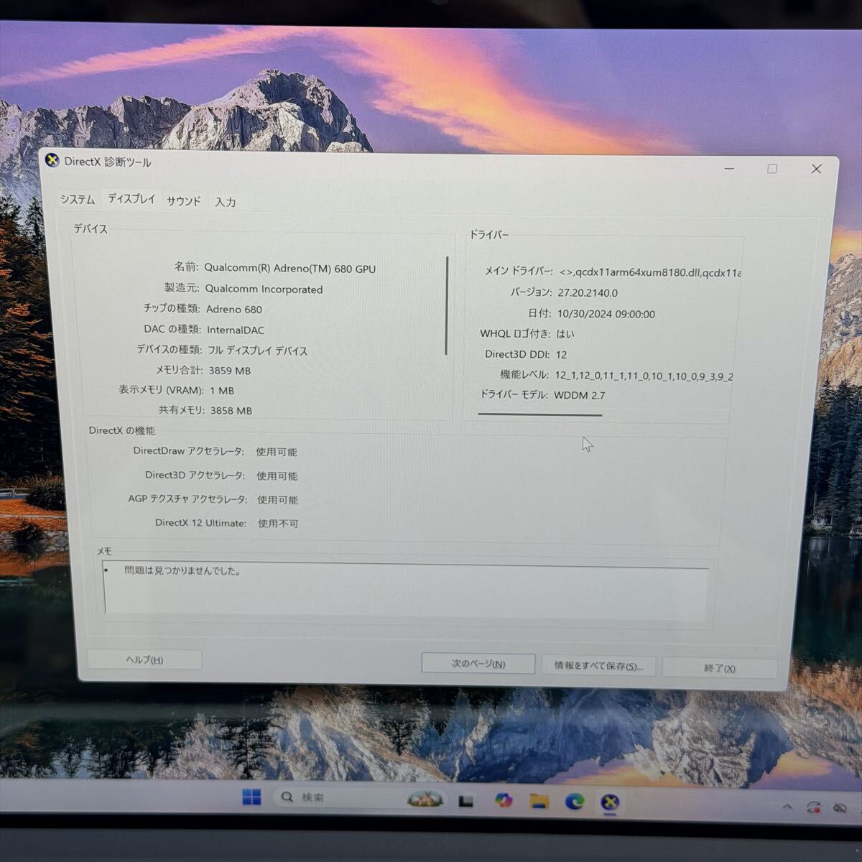Click the DirectX 12 Ultimate 使用不可 value
862x862 pixels.
click(x=278, y=524)
